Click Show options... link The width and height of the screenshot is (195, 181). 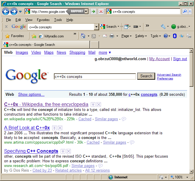tap(31, 95)
